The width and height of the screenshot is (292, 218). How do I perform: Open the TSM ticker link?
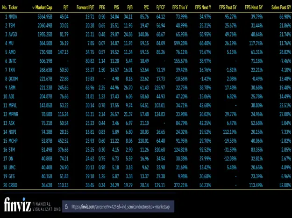[x=12, y=26]
